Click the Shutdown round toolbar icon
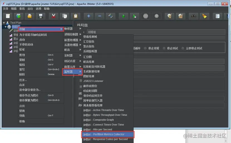Viewport: 231px width, 143px height. [x=157, y=16]
